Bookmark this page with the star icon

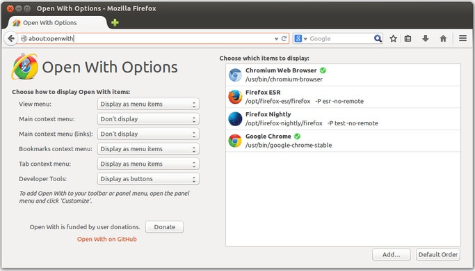coord(393,38)
